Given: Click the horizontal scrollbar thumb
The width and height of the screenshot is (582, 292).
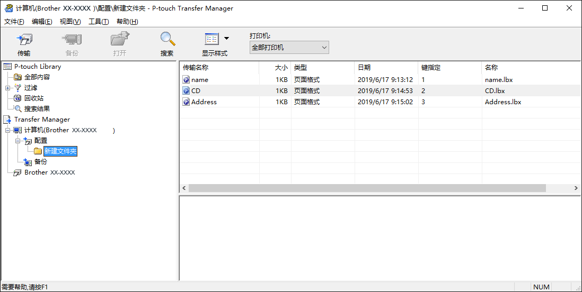Looking at the screenshot, I should pyautogui.click(x=367, y=188).
